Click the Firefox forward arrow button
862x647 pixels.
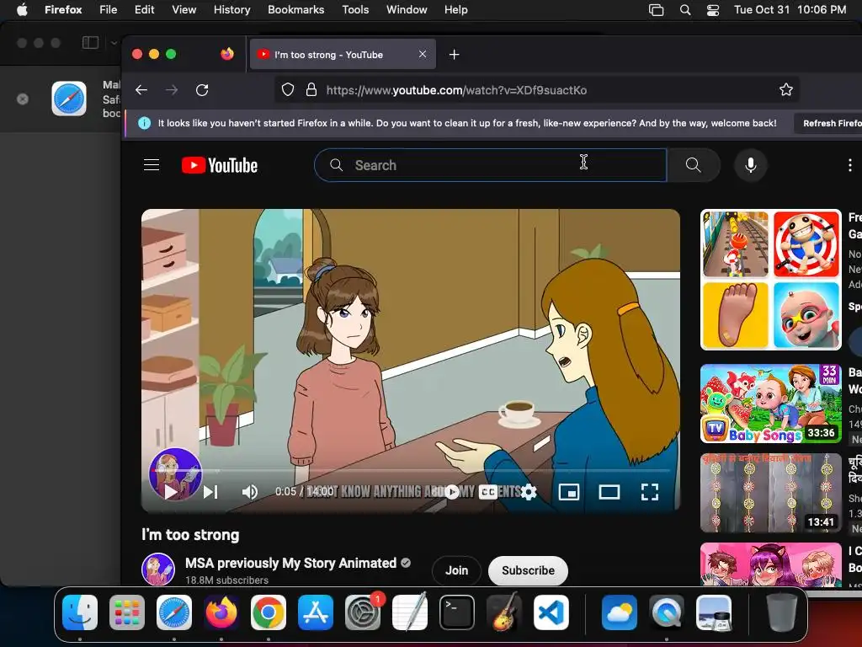(x=172, y=89)
